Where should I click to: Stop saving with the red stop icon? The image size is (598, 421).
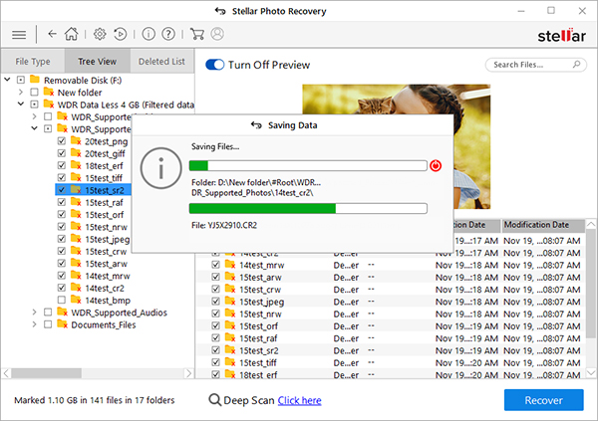(x=436, y=166)
